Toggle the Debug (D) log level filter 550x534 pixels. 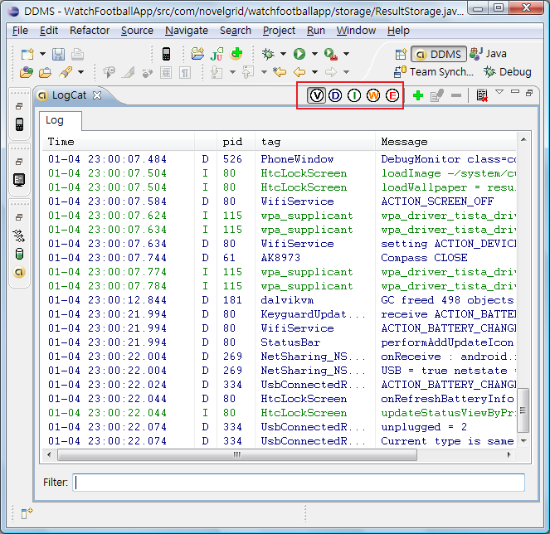click(335, 95)
